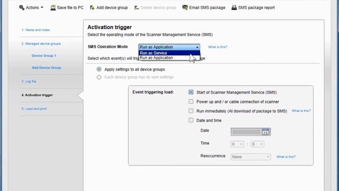
Task: Click the SMS Operation Mode label
Action: pyautogui.click(x=108, y=47)
